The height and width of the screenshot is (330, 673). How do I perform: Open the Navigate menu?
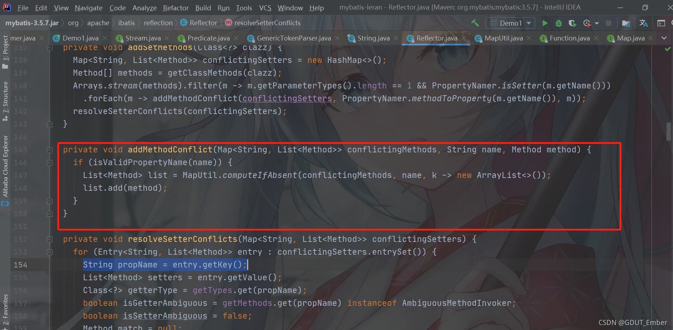(89, 8)
